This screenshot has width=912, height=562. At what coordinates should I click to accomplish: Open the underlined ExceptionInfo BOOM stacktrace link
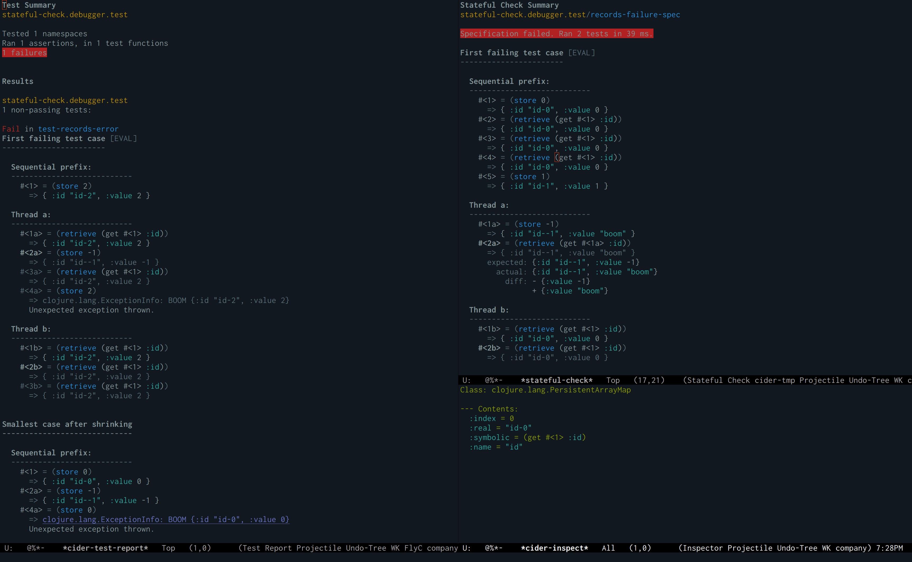click(x=166, y=519)
